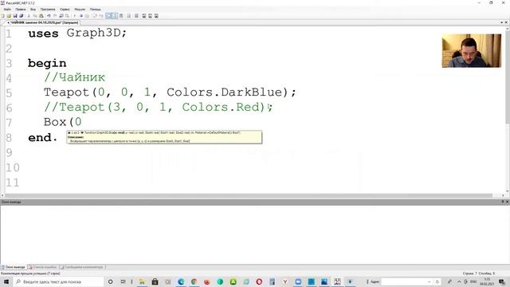Open the Программа menu
Image resolution: width=510 pixels, height=287 pixels.
pos(48,9)
